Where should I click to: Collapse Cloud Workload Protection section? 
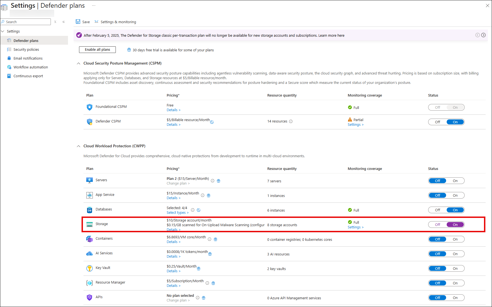pyautogui.click(x=78, y=146)
